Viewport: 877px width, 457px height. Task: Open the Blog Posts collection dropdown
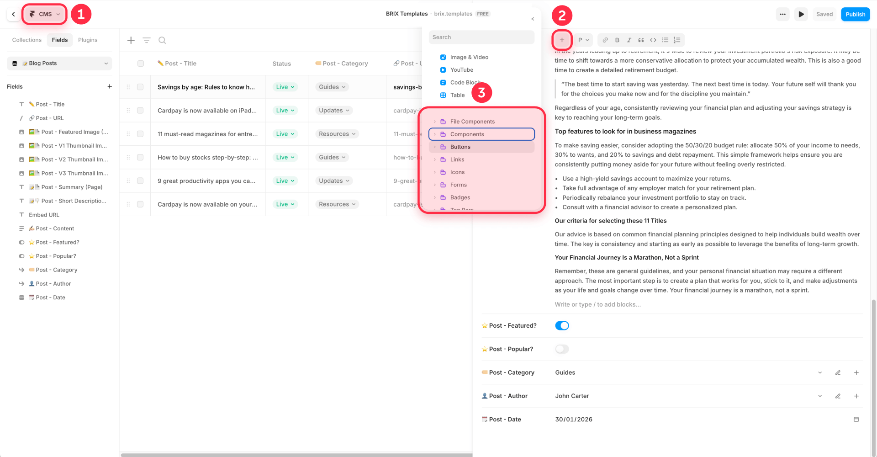[59, 64]
